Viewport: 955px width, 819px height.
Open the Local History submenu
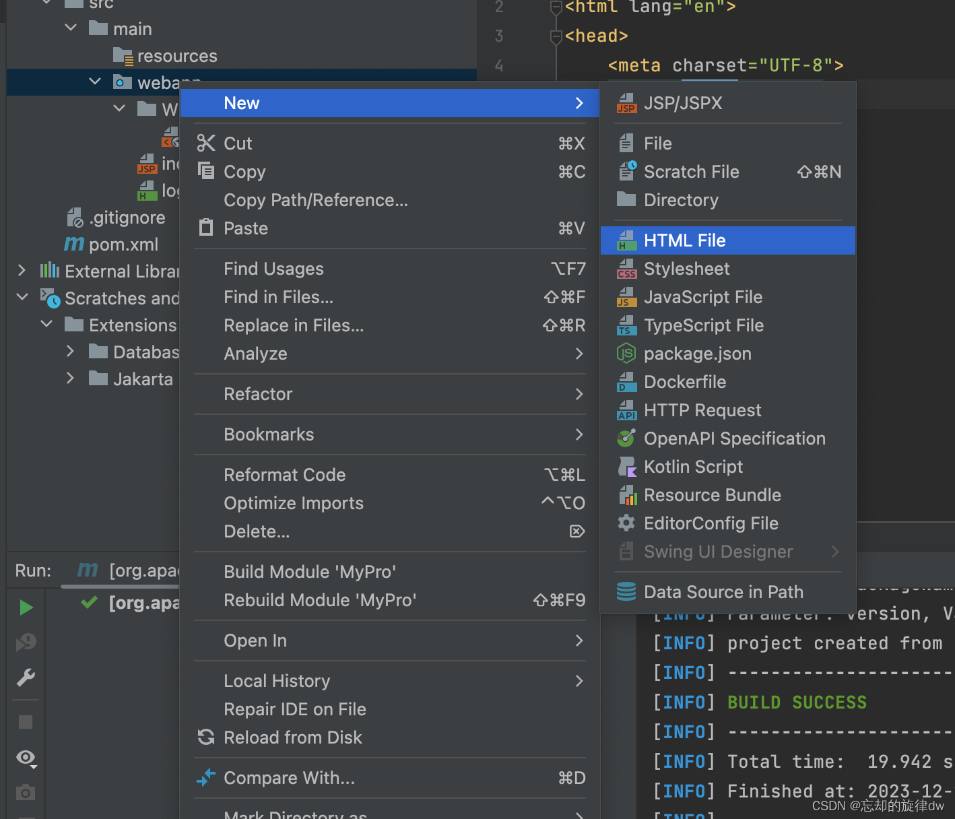coord(389,681)
